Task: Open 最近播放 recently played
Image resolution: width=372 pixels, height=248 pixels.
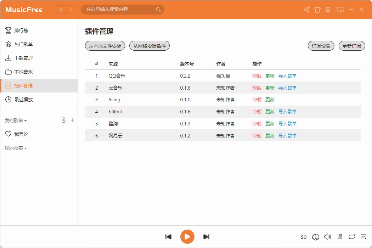Action: pyautogui.click(x=39, y=100)
